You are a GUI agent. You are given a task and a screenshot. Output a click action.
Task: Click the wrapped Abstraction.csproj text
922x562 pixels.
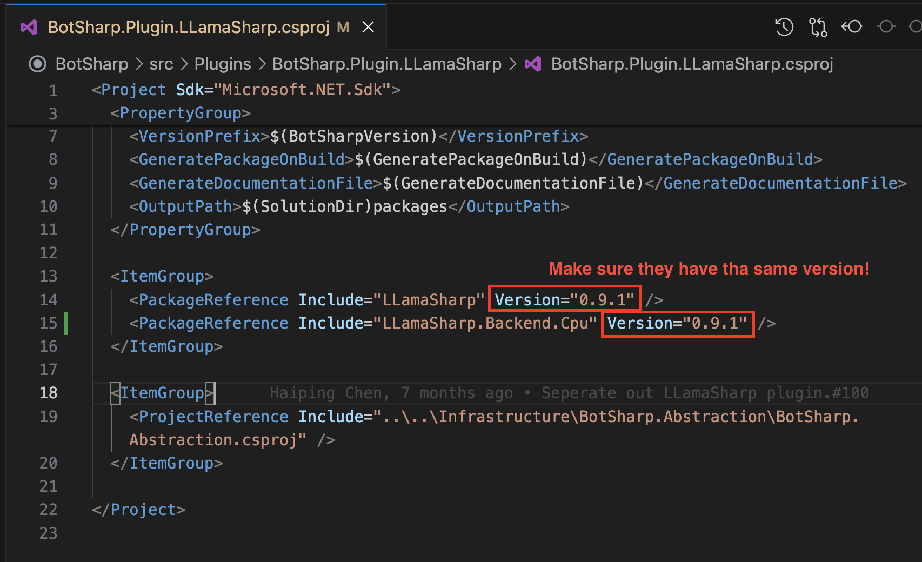click(218, 440)
